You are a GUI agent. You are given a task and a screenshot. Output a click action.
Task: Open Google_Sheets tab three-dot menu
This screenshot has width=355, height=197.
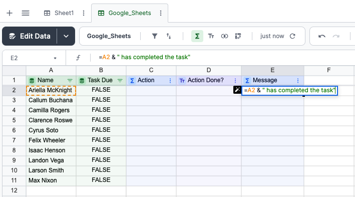pyautogui.click(x=161, y=13)
